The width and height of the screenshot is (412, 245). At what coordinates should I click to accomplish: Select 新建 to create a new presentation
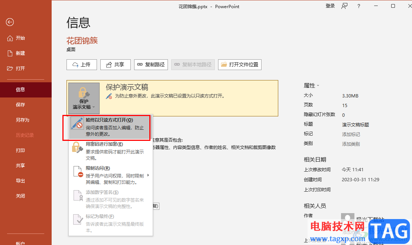[26, 53]
